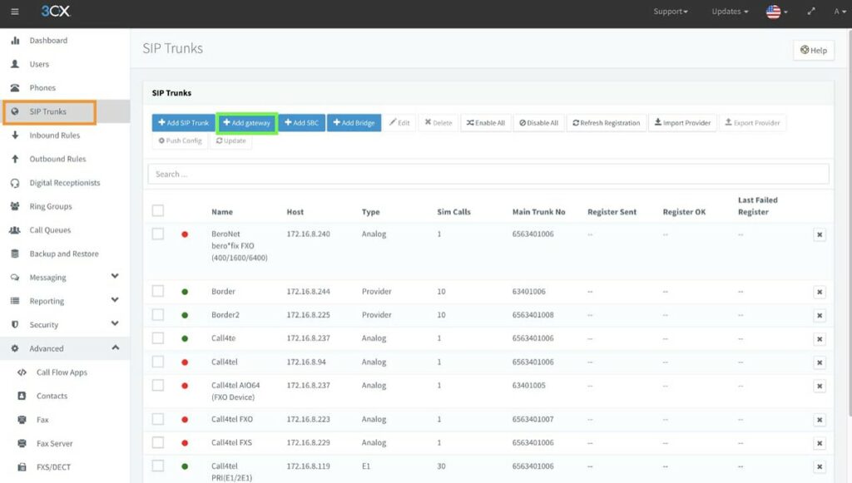Open the sidebar hamburger menu
This screenshot has width=852, height=483.
point(12,12)
